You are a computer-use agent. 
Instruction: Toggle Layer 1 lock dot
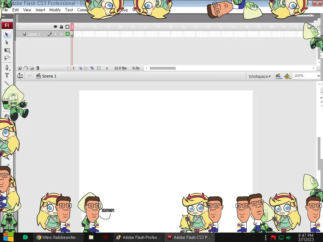coord(62,34)
